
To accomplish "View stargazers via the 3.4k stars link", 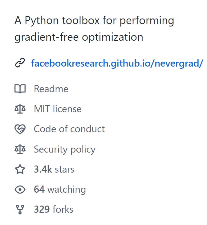I will tap(54, 169).
